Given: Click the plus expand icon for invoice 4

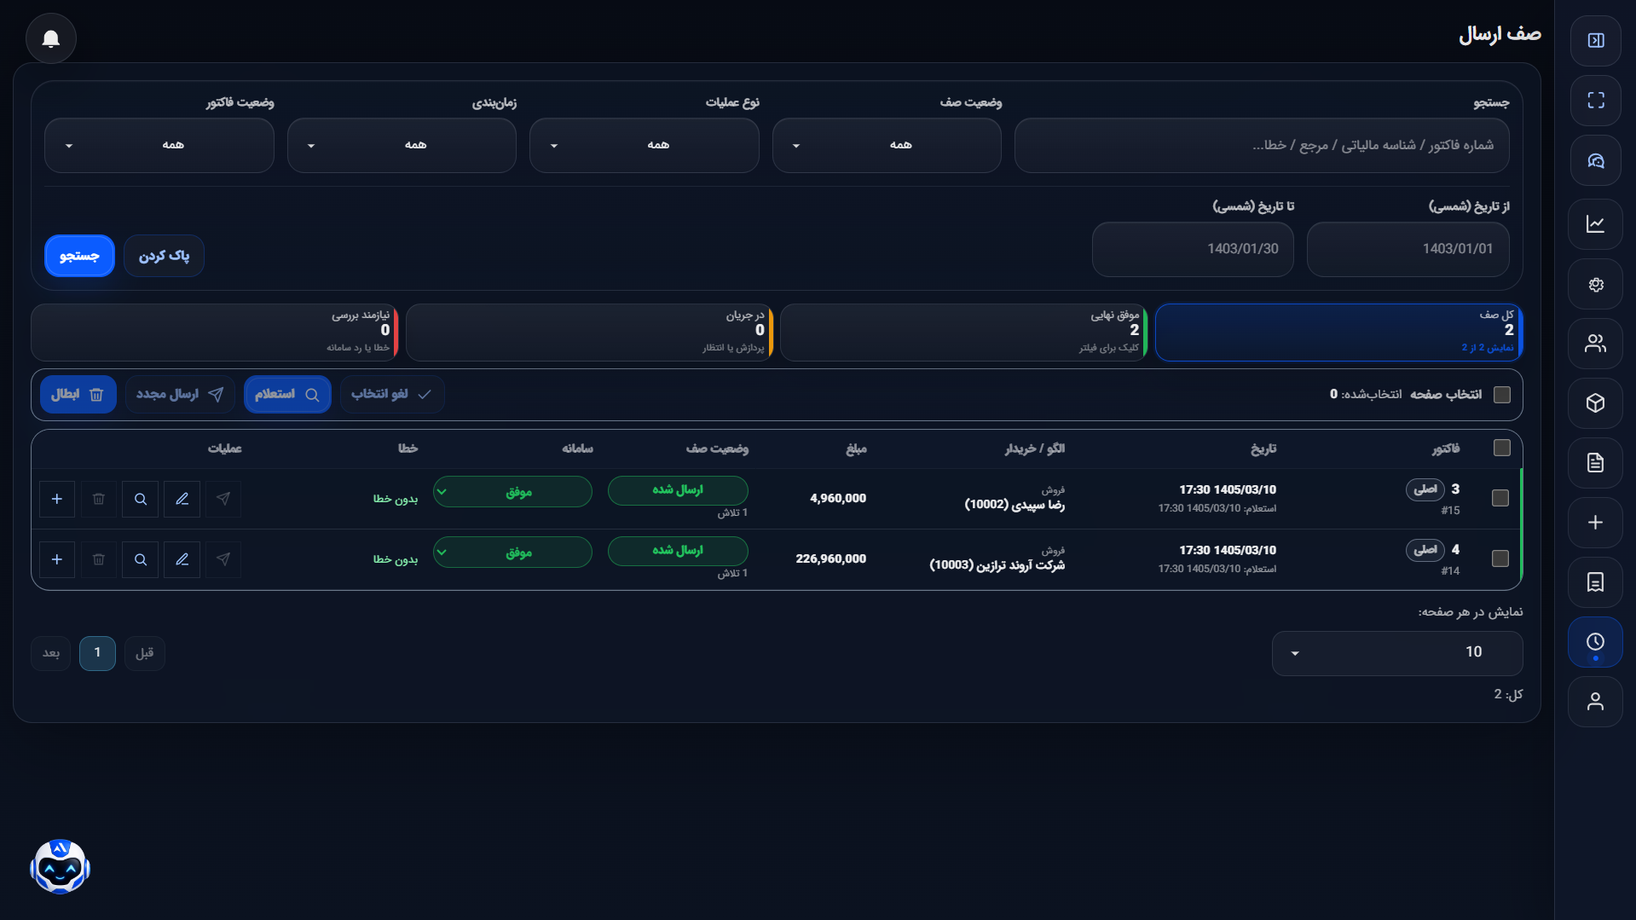Looking at the screenshot, I should click(x=57, y=559).
